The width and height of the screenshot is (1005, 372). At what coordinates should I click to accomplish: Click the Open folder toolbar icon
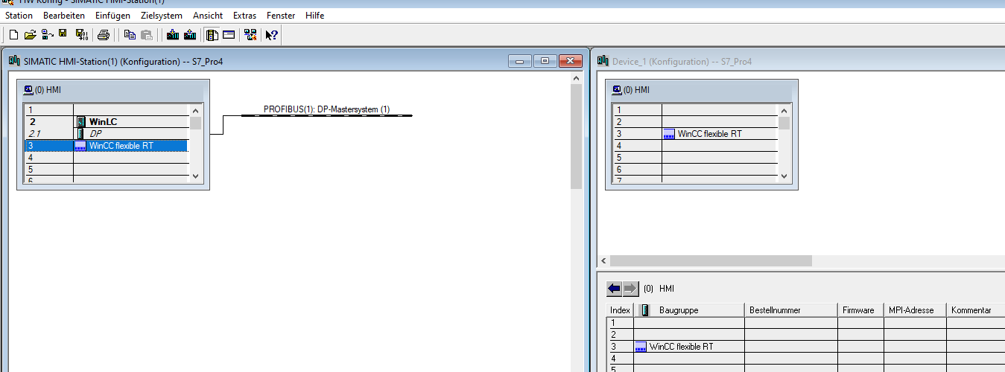tap(30, 34)
